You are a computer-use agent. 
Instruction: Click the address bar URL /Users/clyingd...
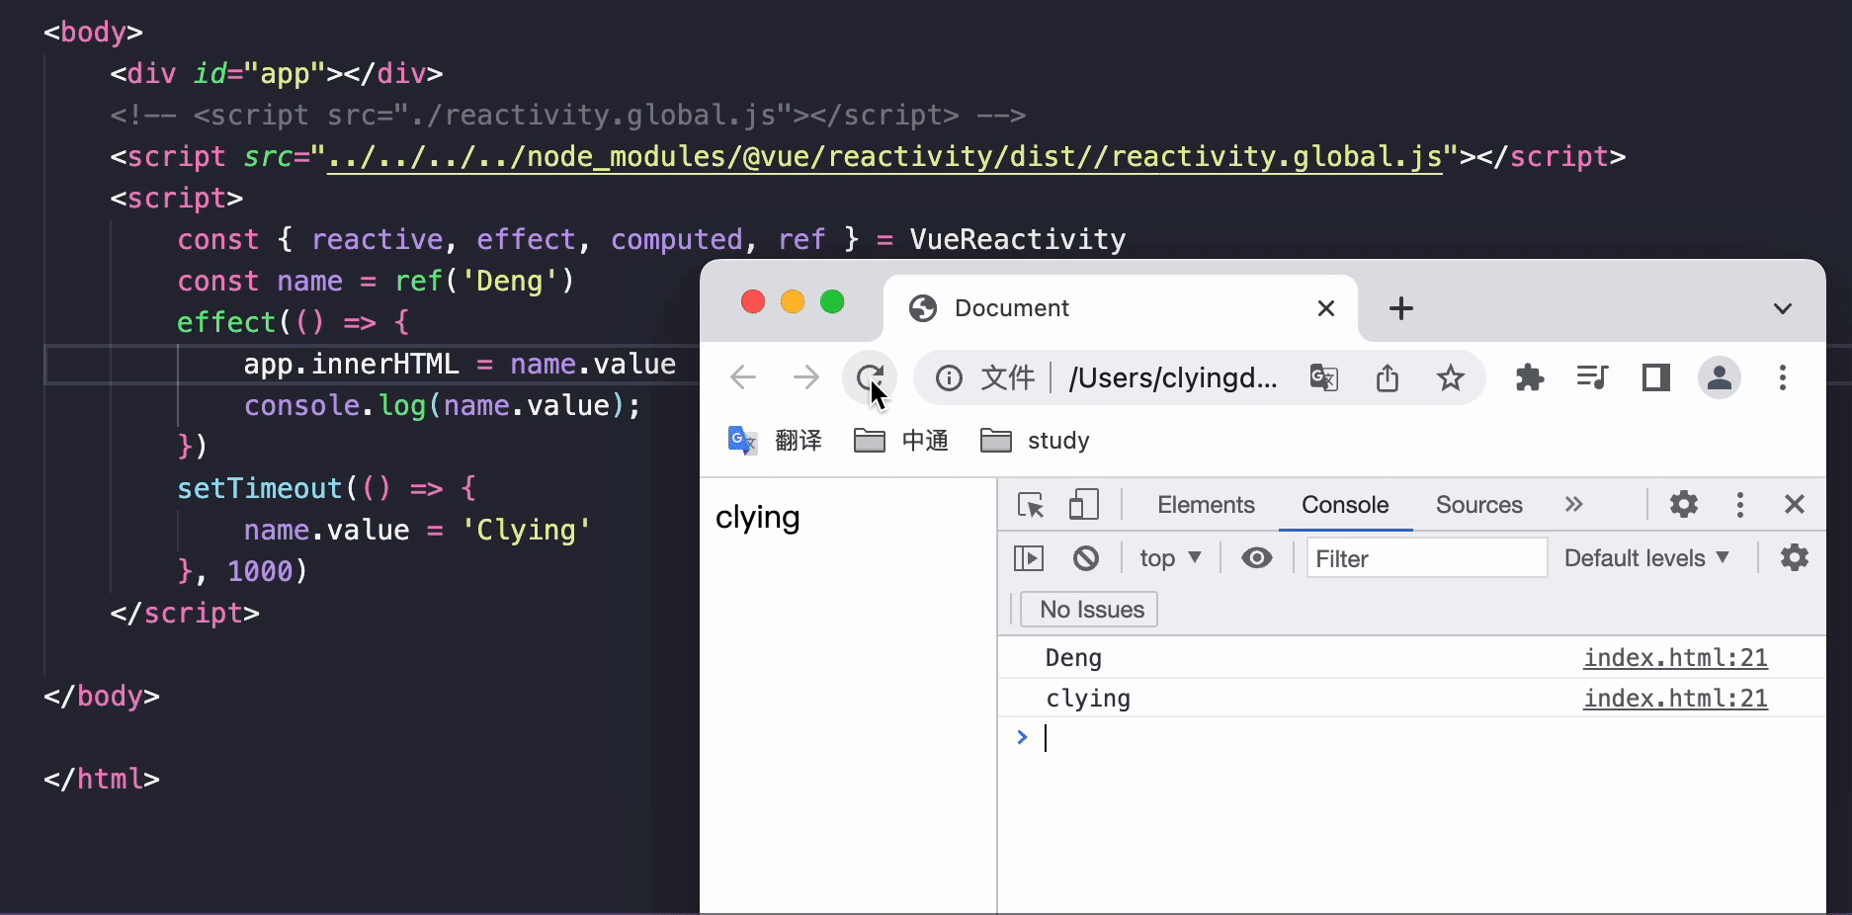point(1173,377)
